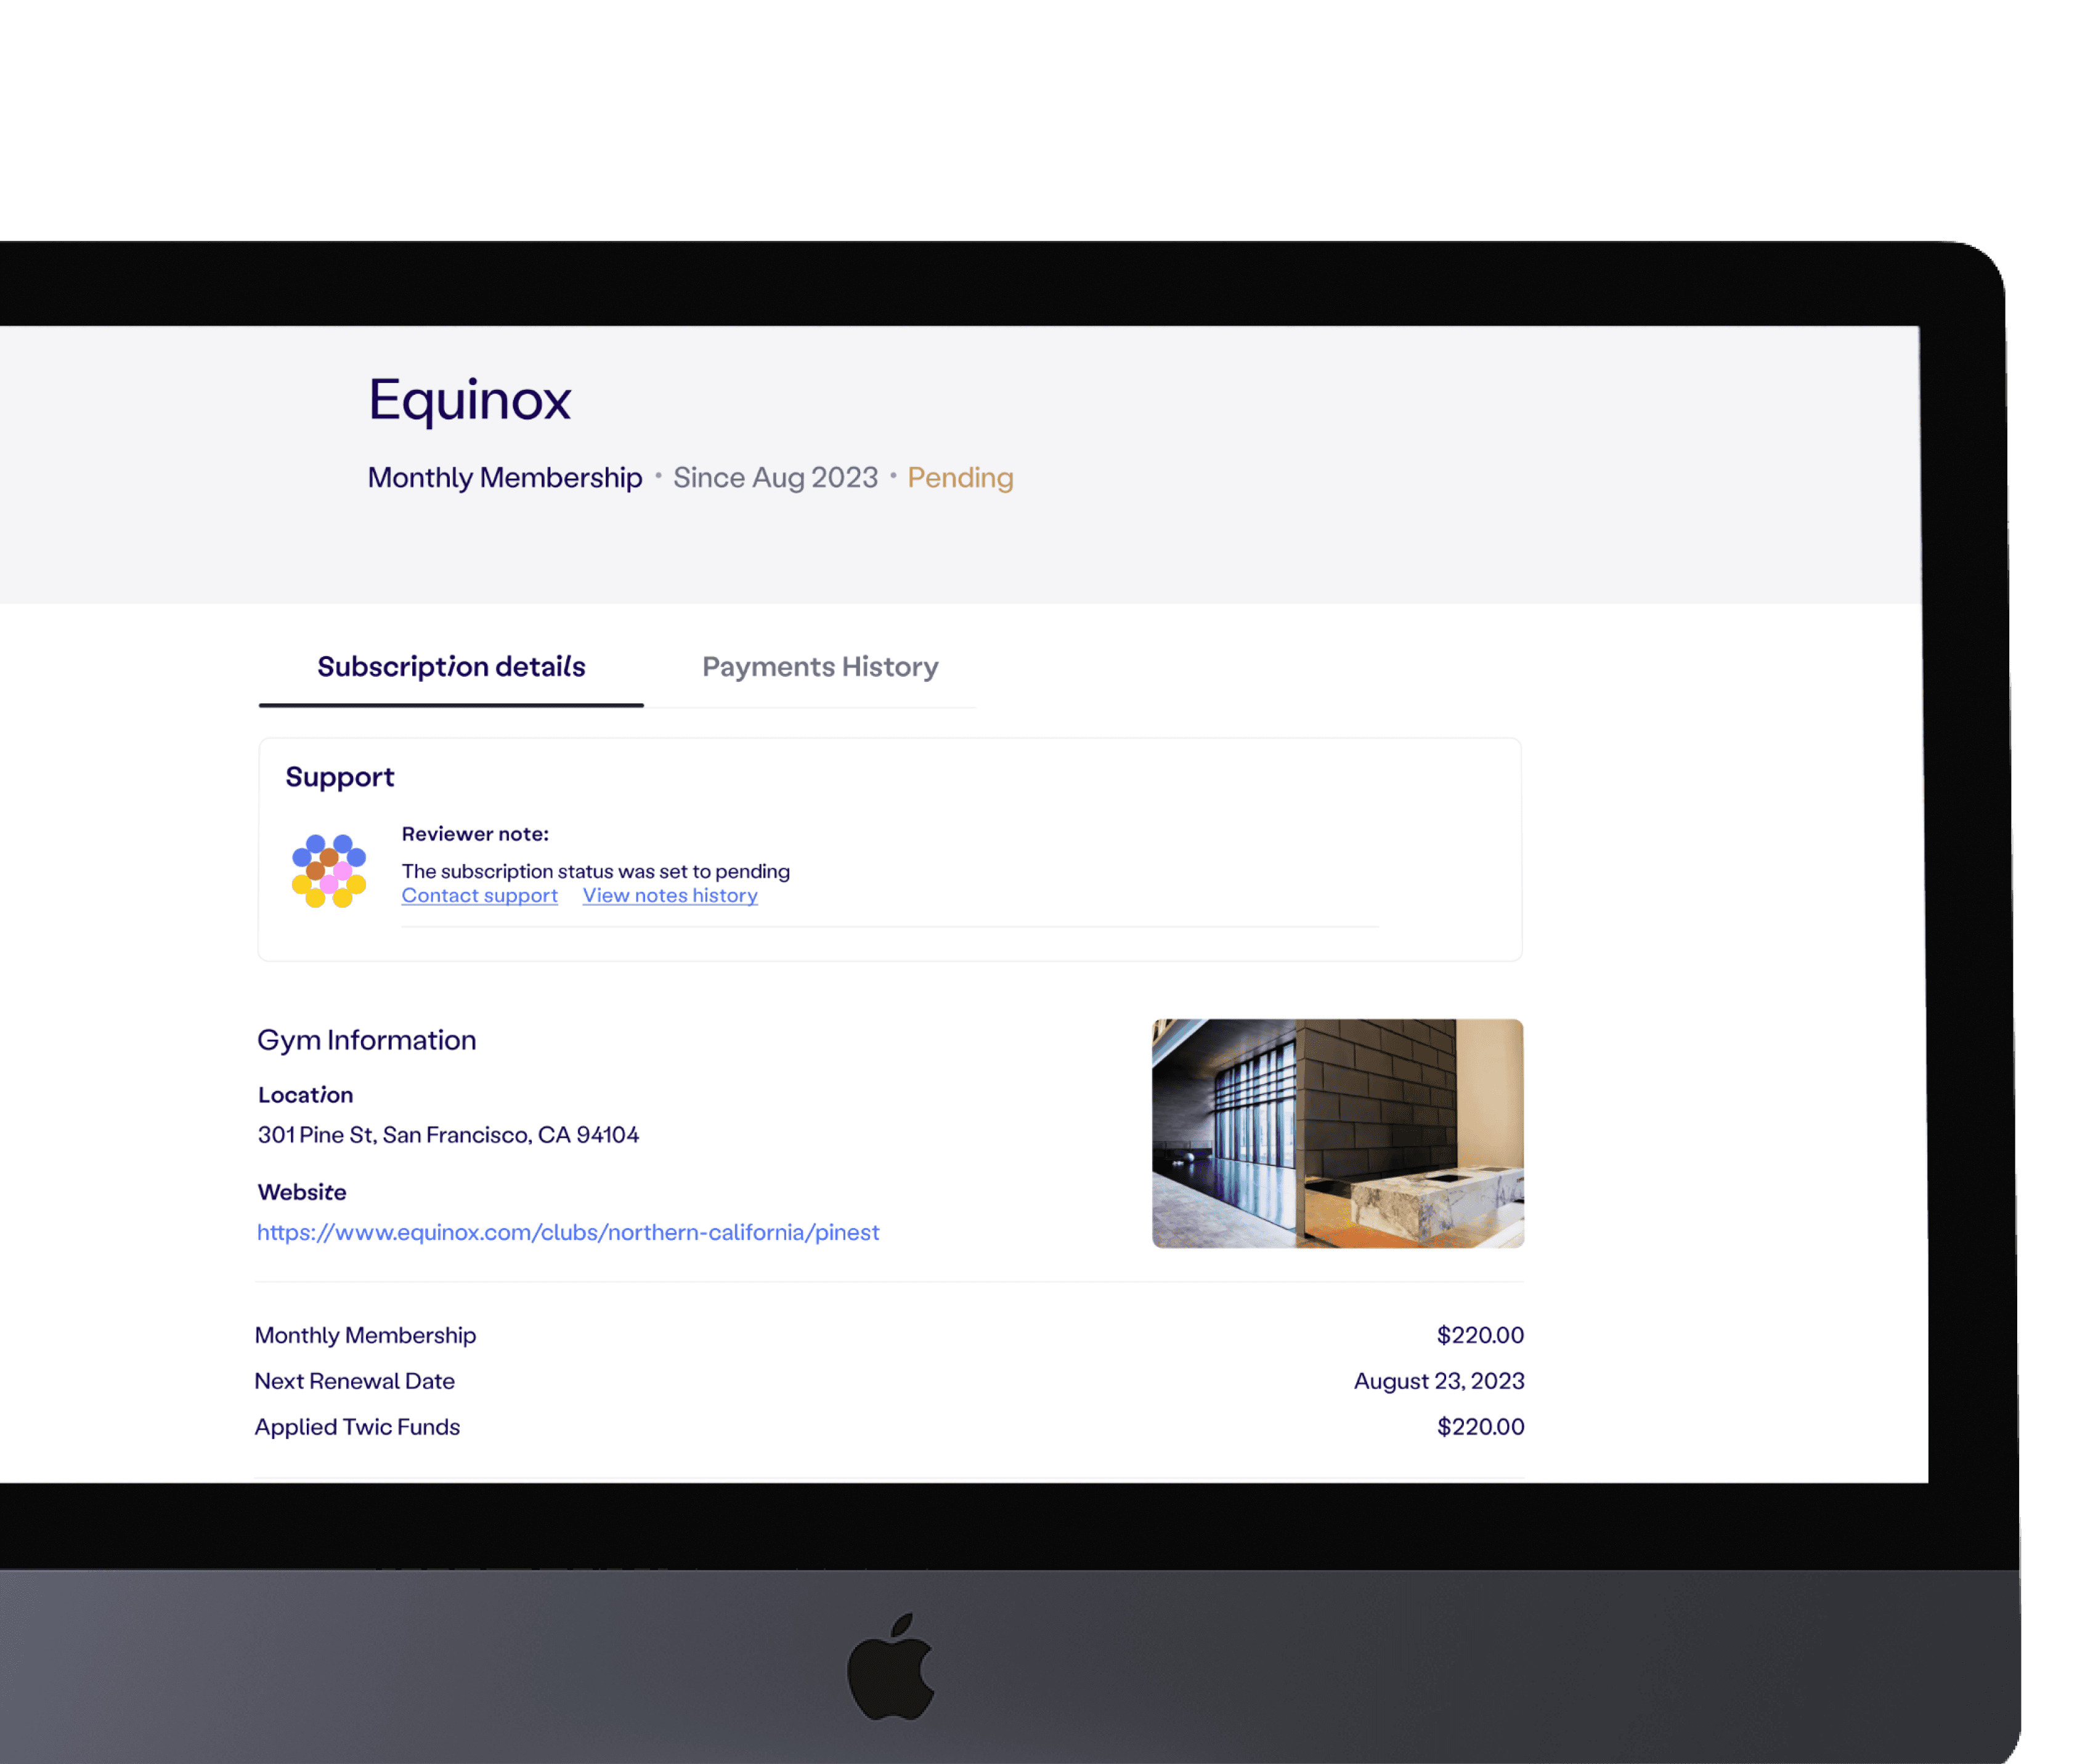Select the Subscription details tab
Image resolution: width=2077 pixels, height=1764 pixels.
tap(451, 667)
